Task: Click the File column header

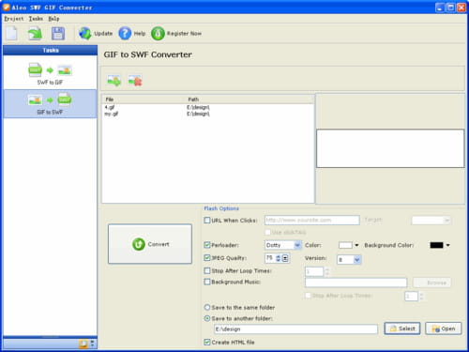Action: pos(144,99)
